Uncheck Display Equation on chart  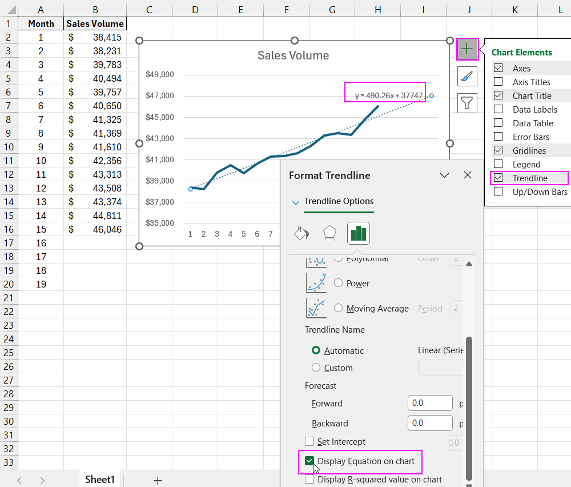click(x=309, y=461)
